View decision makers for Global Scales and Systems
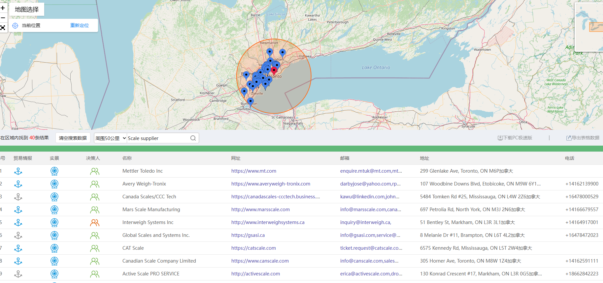The width and height of the screenshot is (603, 283). tap(95, 236)
